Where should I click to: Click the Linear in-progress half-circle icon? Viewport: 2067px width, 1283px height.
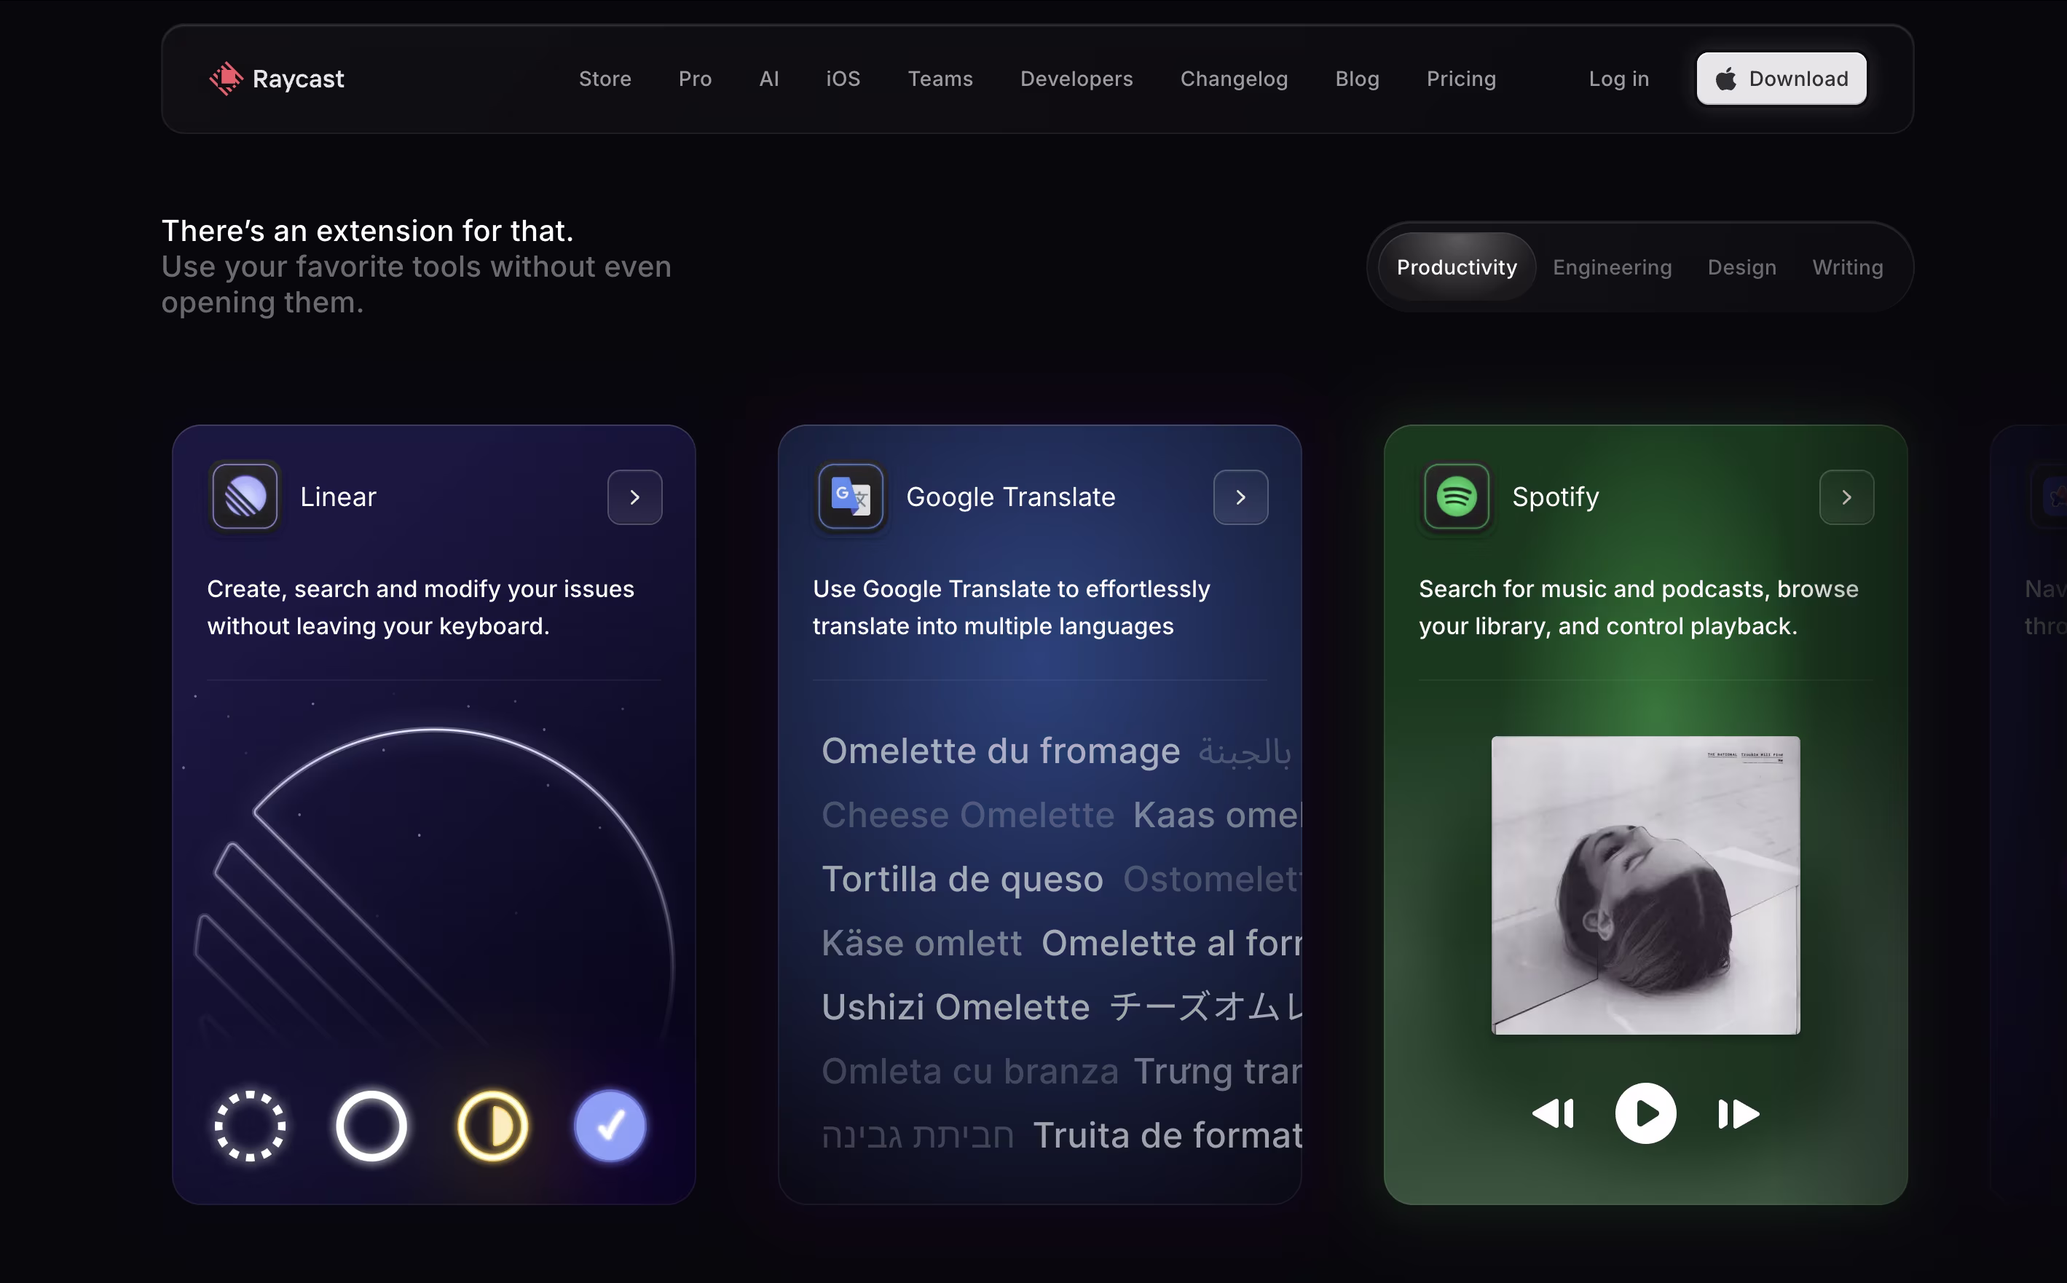click(x=492, y=1126)
